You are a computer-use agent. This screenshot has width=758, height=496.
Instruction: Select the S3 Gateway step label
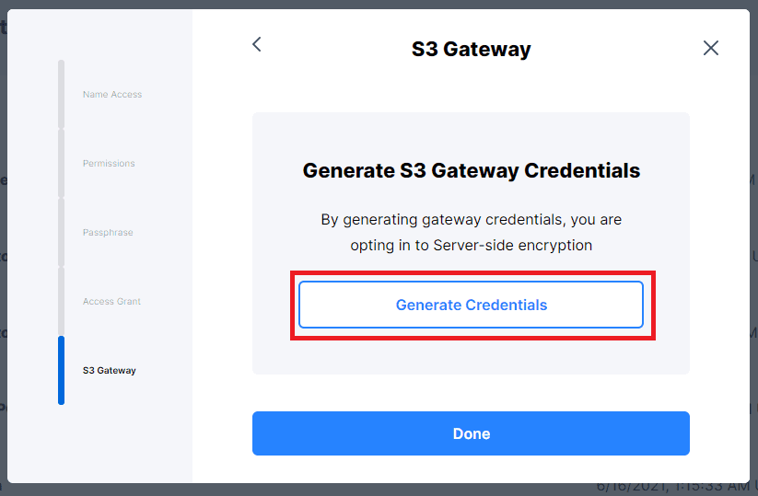pos(110,371)
